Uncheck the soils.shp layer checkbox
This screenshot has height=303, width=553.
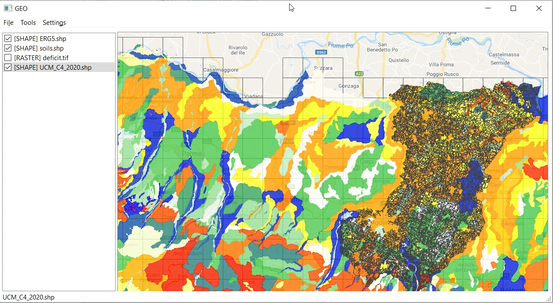[x=8, y=48]
